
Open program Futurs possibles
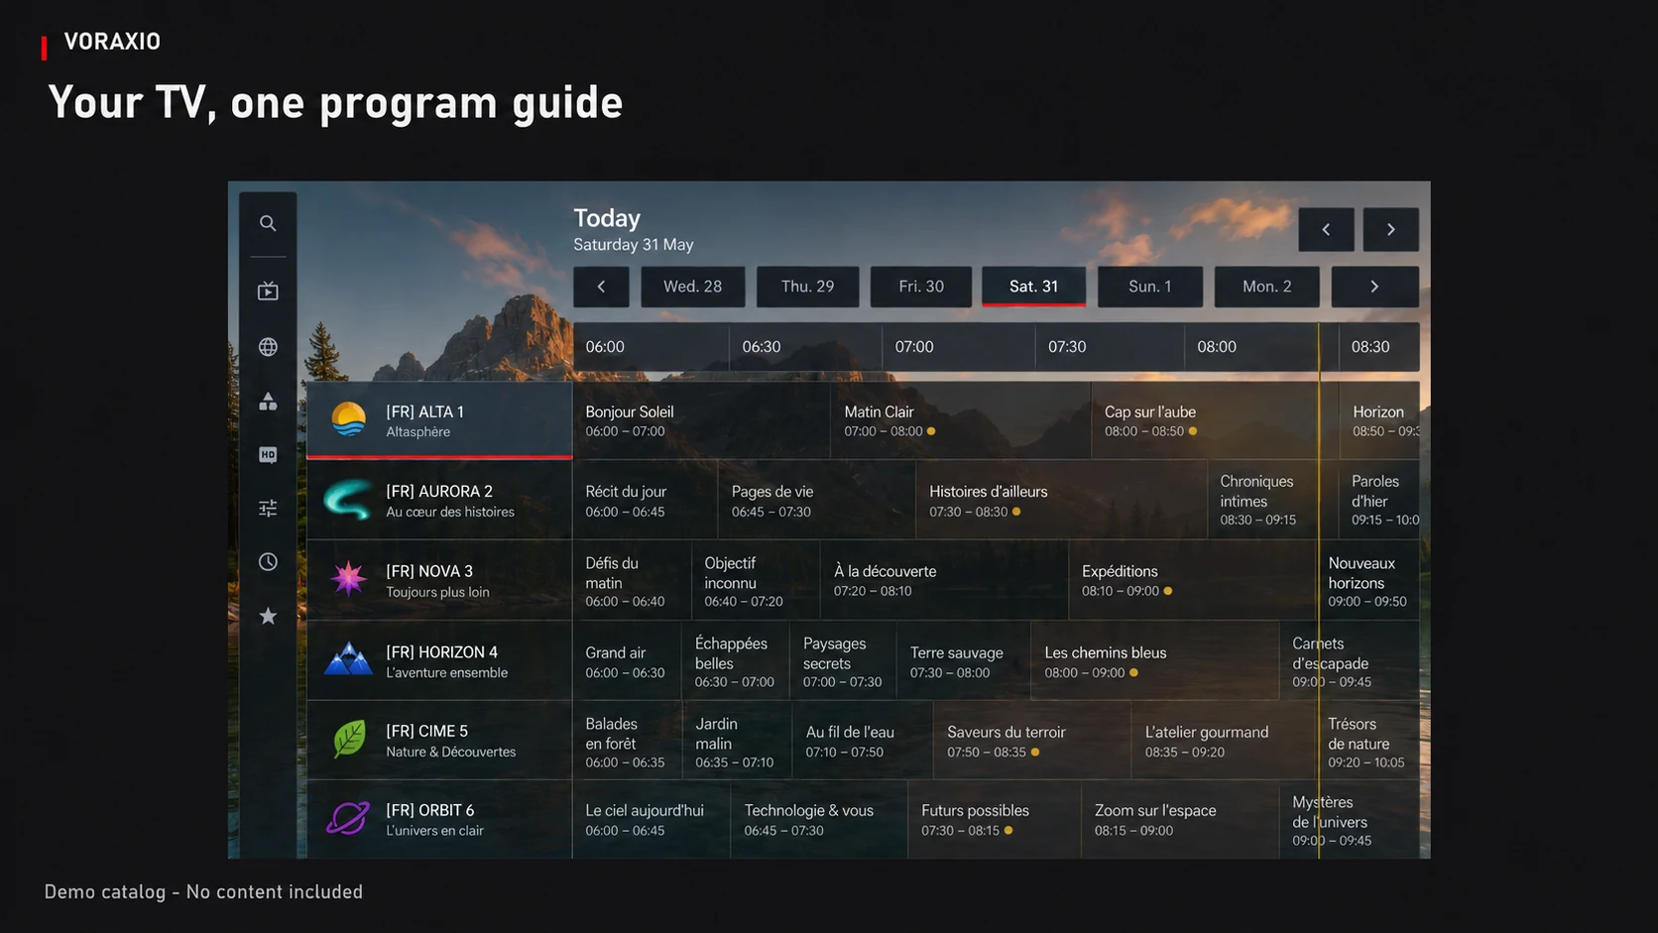995,819
